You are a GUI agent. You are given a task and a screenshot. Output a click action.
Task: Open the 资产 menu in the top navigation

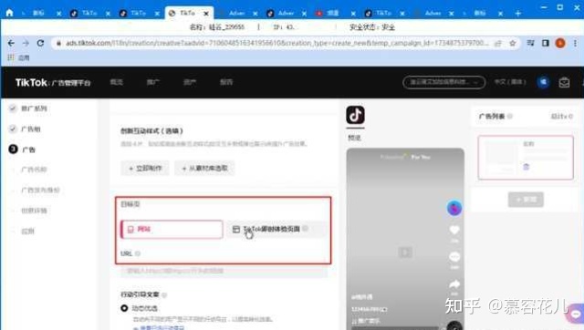[190, 82]
